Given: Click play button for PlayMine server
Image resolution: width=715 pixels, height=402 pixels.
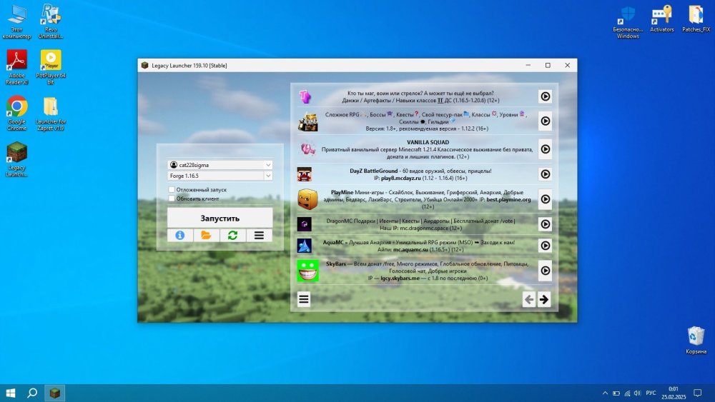Looking at the screenshot, I should tap(545, 199).
